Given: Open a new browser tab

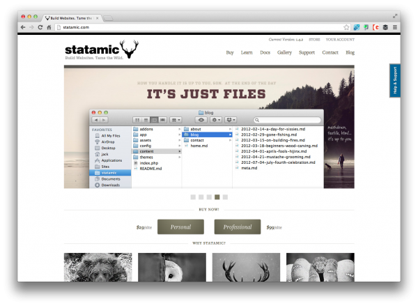Looking at the screenshot, I should coord(108,18).
